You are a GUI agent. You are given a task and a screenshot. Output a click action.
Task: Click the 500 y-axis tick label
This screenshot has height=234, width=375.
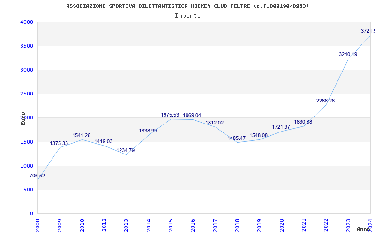pos(29,190)
